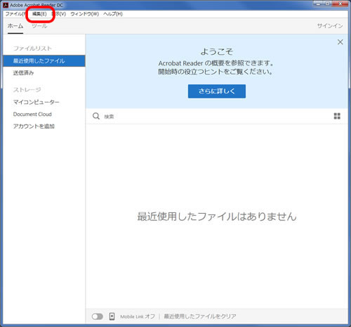Open the 編集(E) menu
This screenshot has width=351, height=327.
39,14
